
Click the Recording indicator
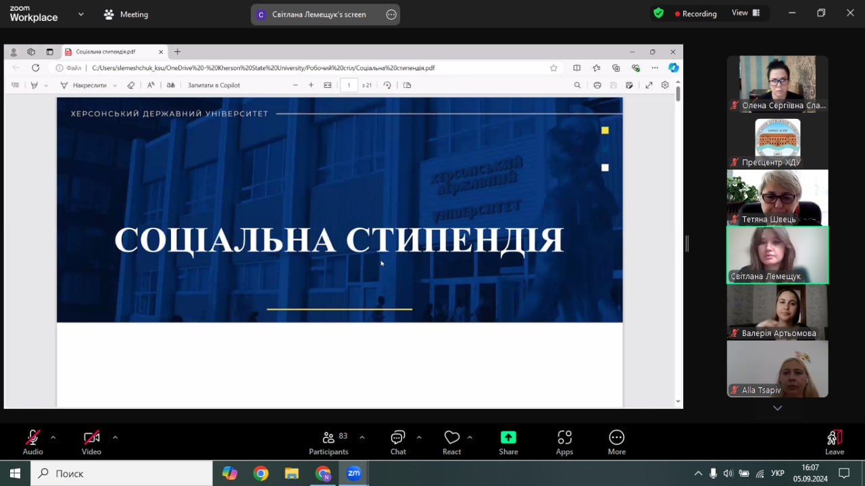pyautogui.click(x=696, y=14)
